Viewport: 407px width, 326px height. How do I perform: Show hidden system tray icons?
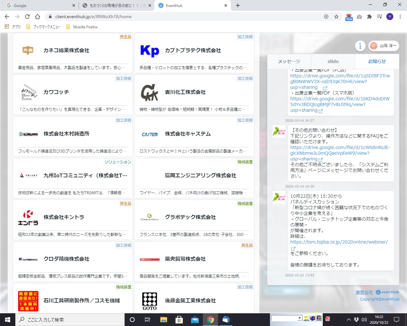pos(348,320)
